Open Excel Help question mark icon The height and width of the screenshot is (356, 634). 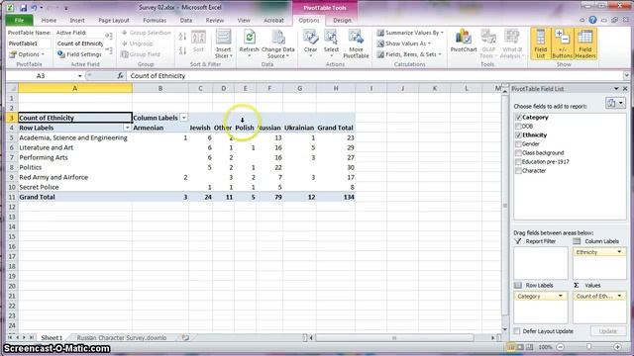[x=592, y=20]
